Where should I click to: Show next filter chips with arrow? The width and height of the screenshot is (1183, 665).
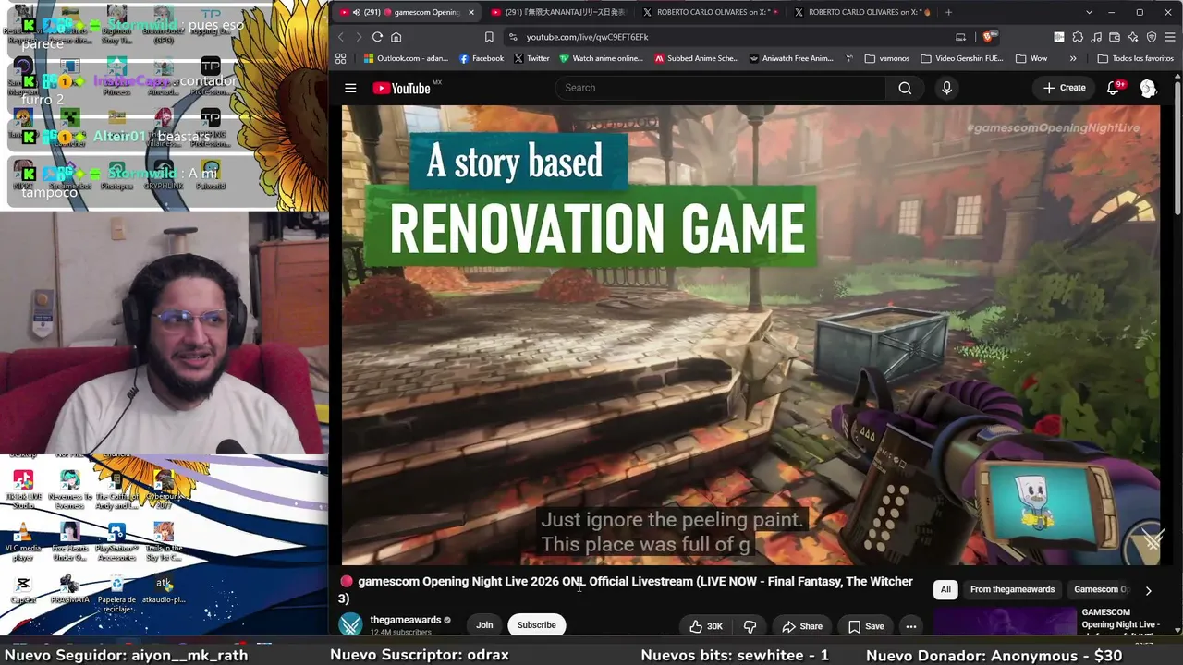(1148, 590)
